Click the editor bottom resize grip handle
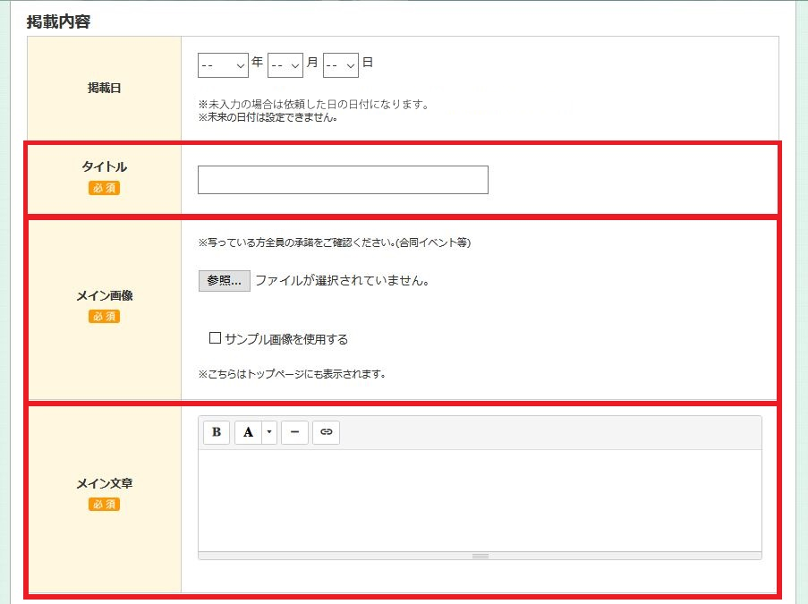Screen dimensions: 808x604 click(481, 556)
